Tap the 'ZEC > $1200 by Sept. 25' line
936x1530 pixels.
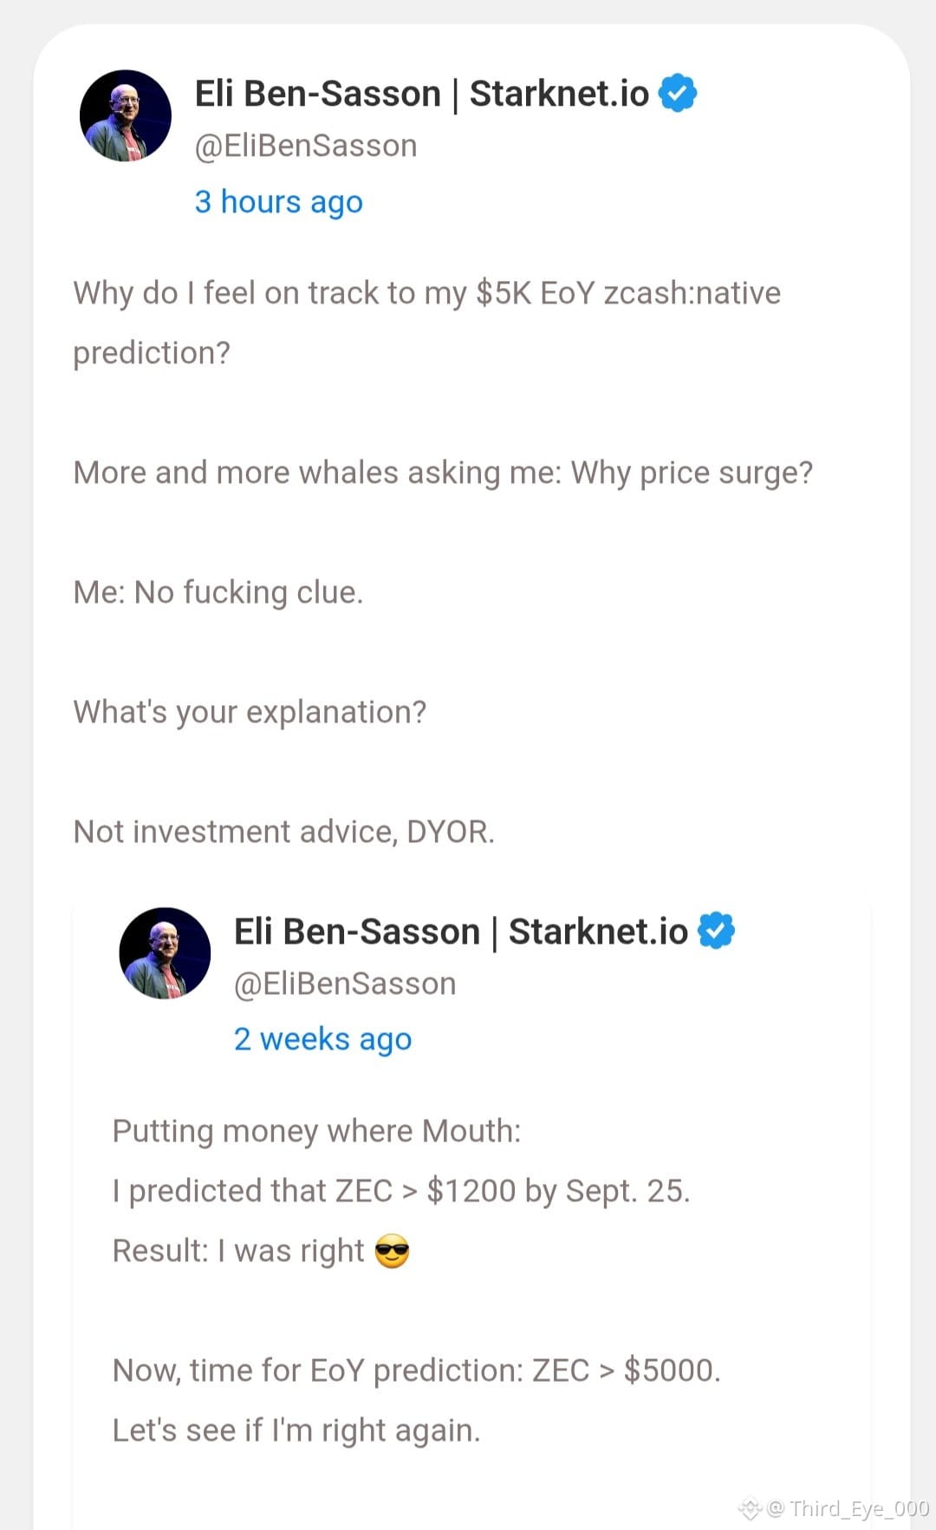tap(401, 1191)
